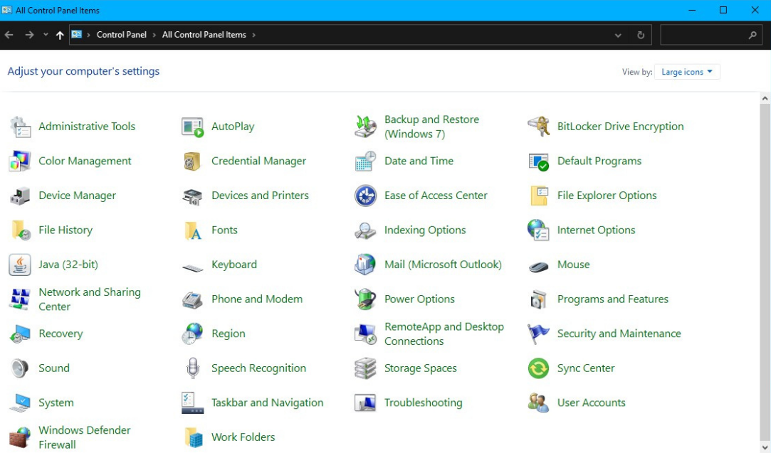
Task: Open the BitLocker Drive Encryption icon
Action: [538, 127]
